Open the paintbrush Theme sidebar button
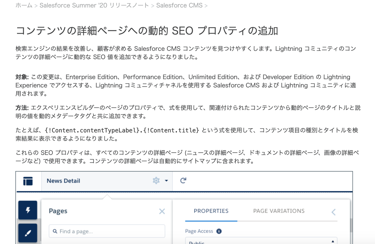 click(x=28, y=233)
